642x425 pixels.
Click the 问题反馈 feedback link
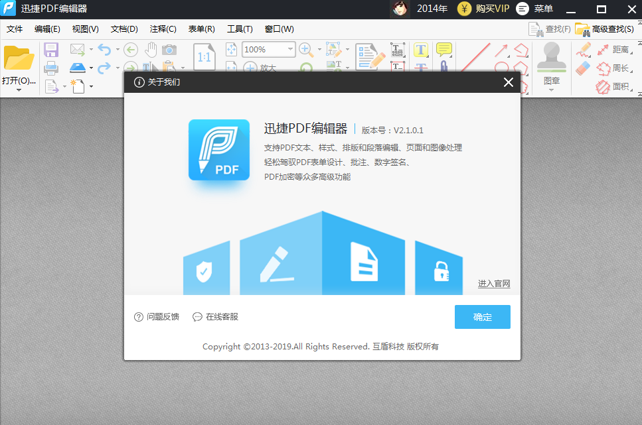tap(157, 317)
